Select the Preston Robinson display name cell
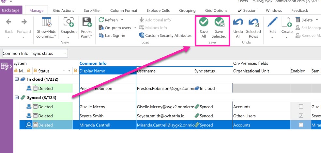This screenshot has width=321, height=153. click(x=107, y=88)
